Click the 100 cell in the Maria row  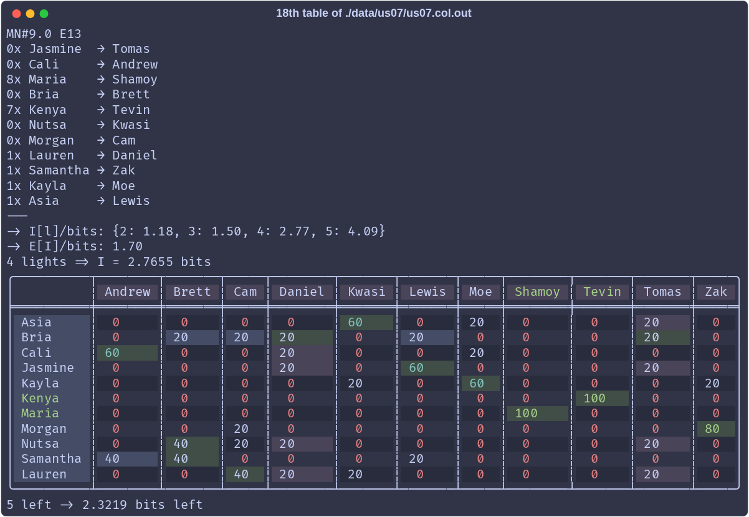(x=538, y=413)
